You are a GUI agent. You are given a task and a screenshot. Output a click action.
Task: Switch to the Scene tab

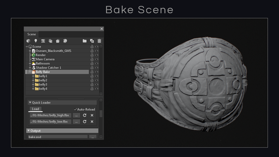[31, 34]
